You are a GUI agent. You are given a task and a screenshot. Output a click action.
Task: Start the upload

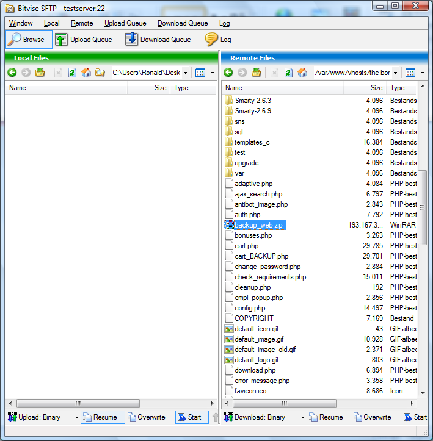tap(192, 417)
